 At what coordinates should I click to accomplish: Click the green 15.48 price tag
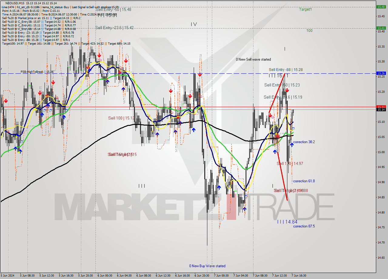click(381, 7)
